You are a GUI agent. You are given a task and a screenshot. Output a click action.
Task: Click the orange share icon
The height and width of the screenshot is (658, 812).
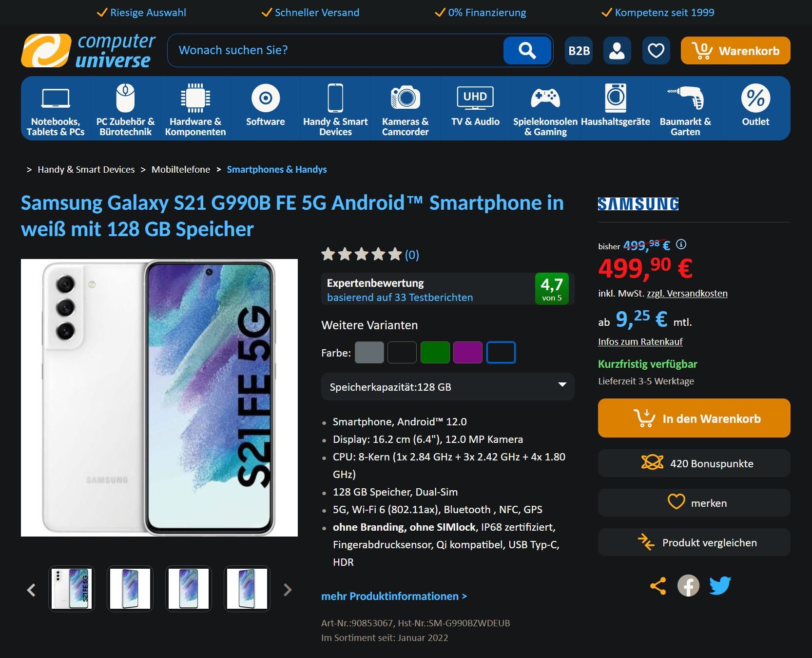658,586
